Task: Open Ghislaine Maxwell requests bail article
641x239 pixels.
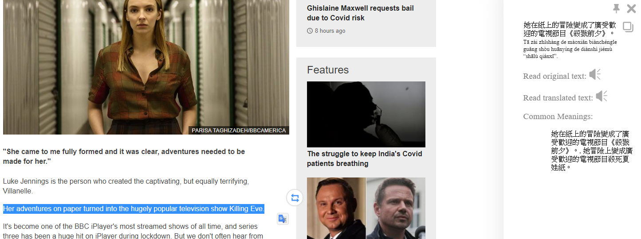Action: 360,13
